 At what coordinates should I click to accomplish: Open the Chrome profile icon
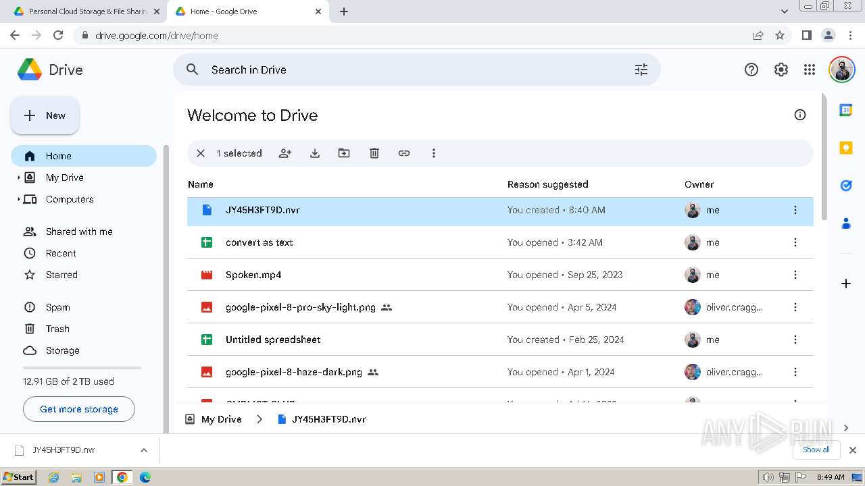point(828,35)
